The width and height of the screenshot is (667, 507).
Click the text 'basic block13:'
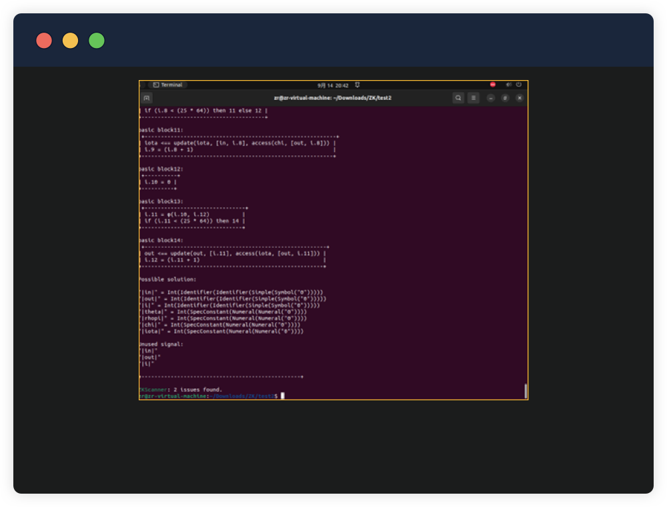(161, 201)
